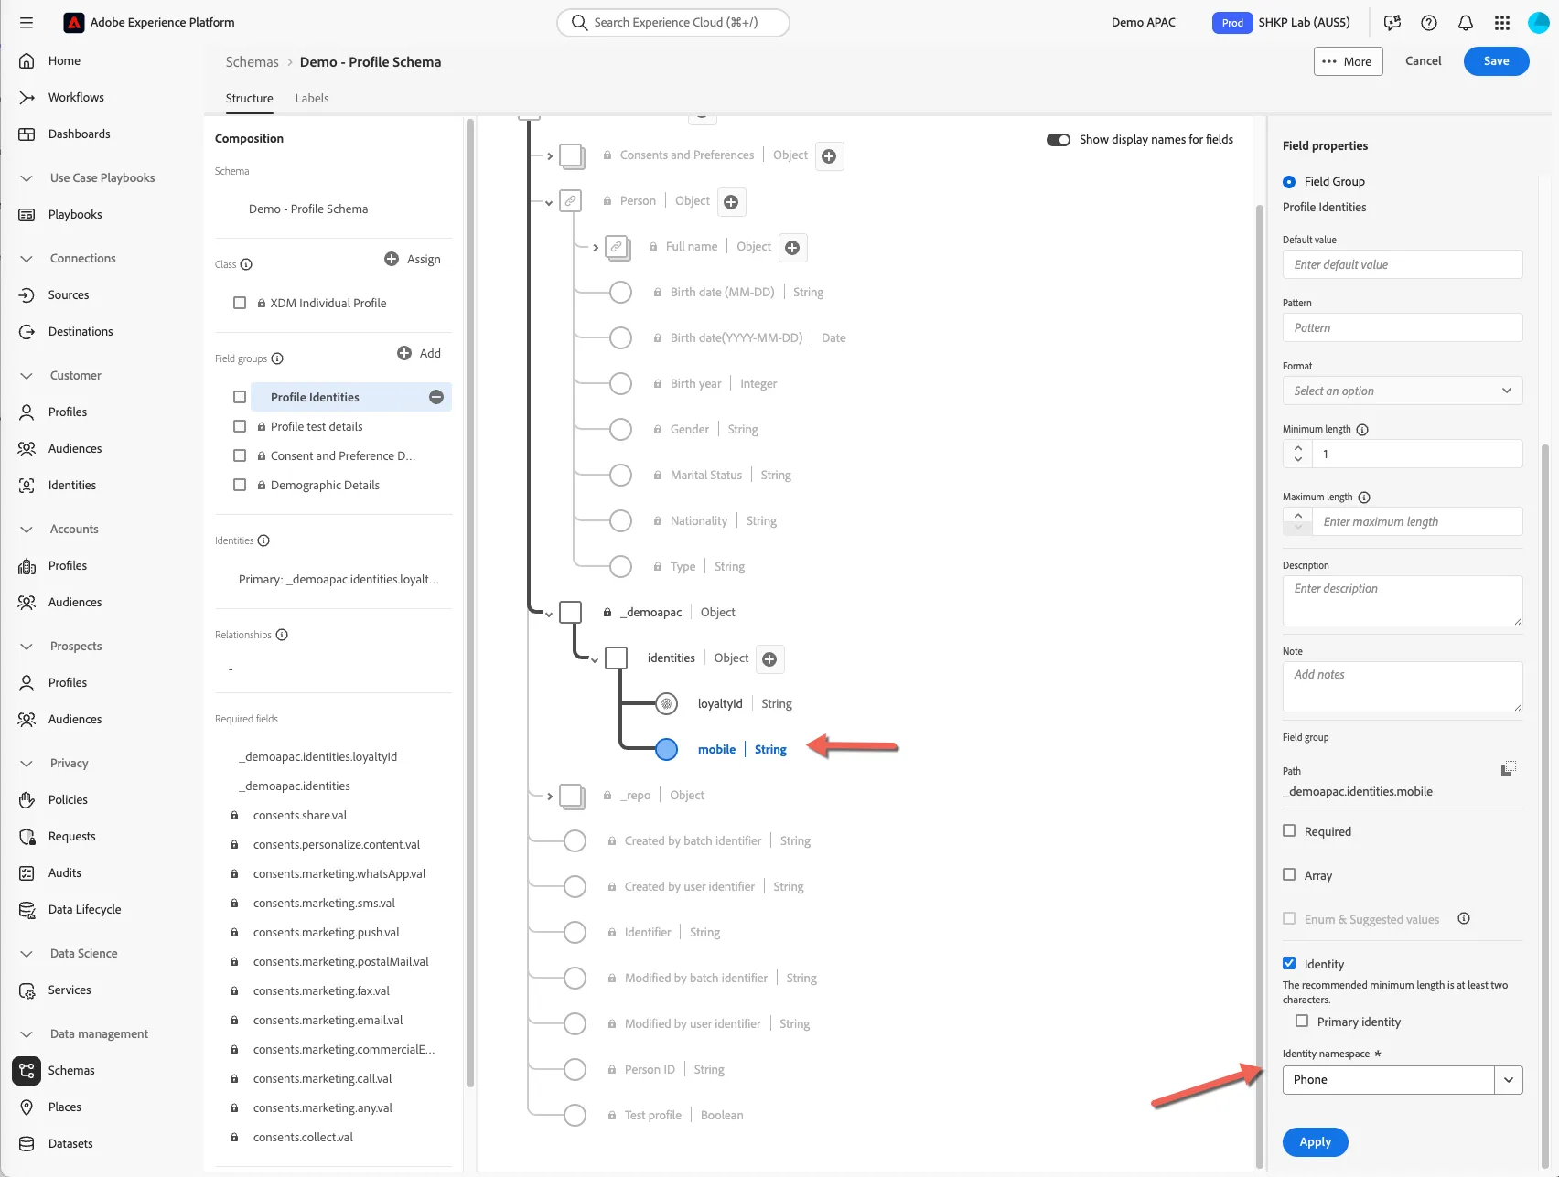Open Workflows in the left navigation
This screenshot has width=1559, height=1177.
pyautogui.click(x=76, y=97)
